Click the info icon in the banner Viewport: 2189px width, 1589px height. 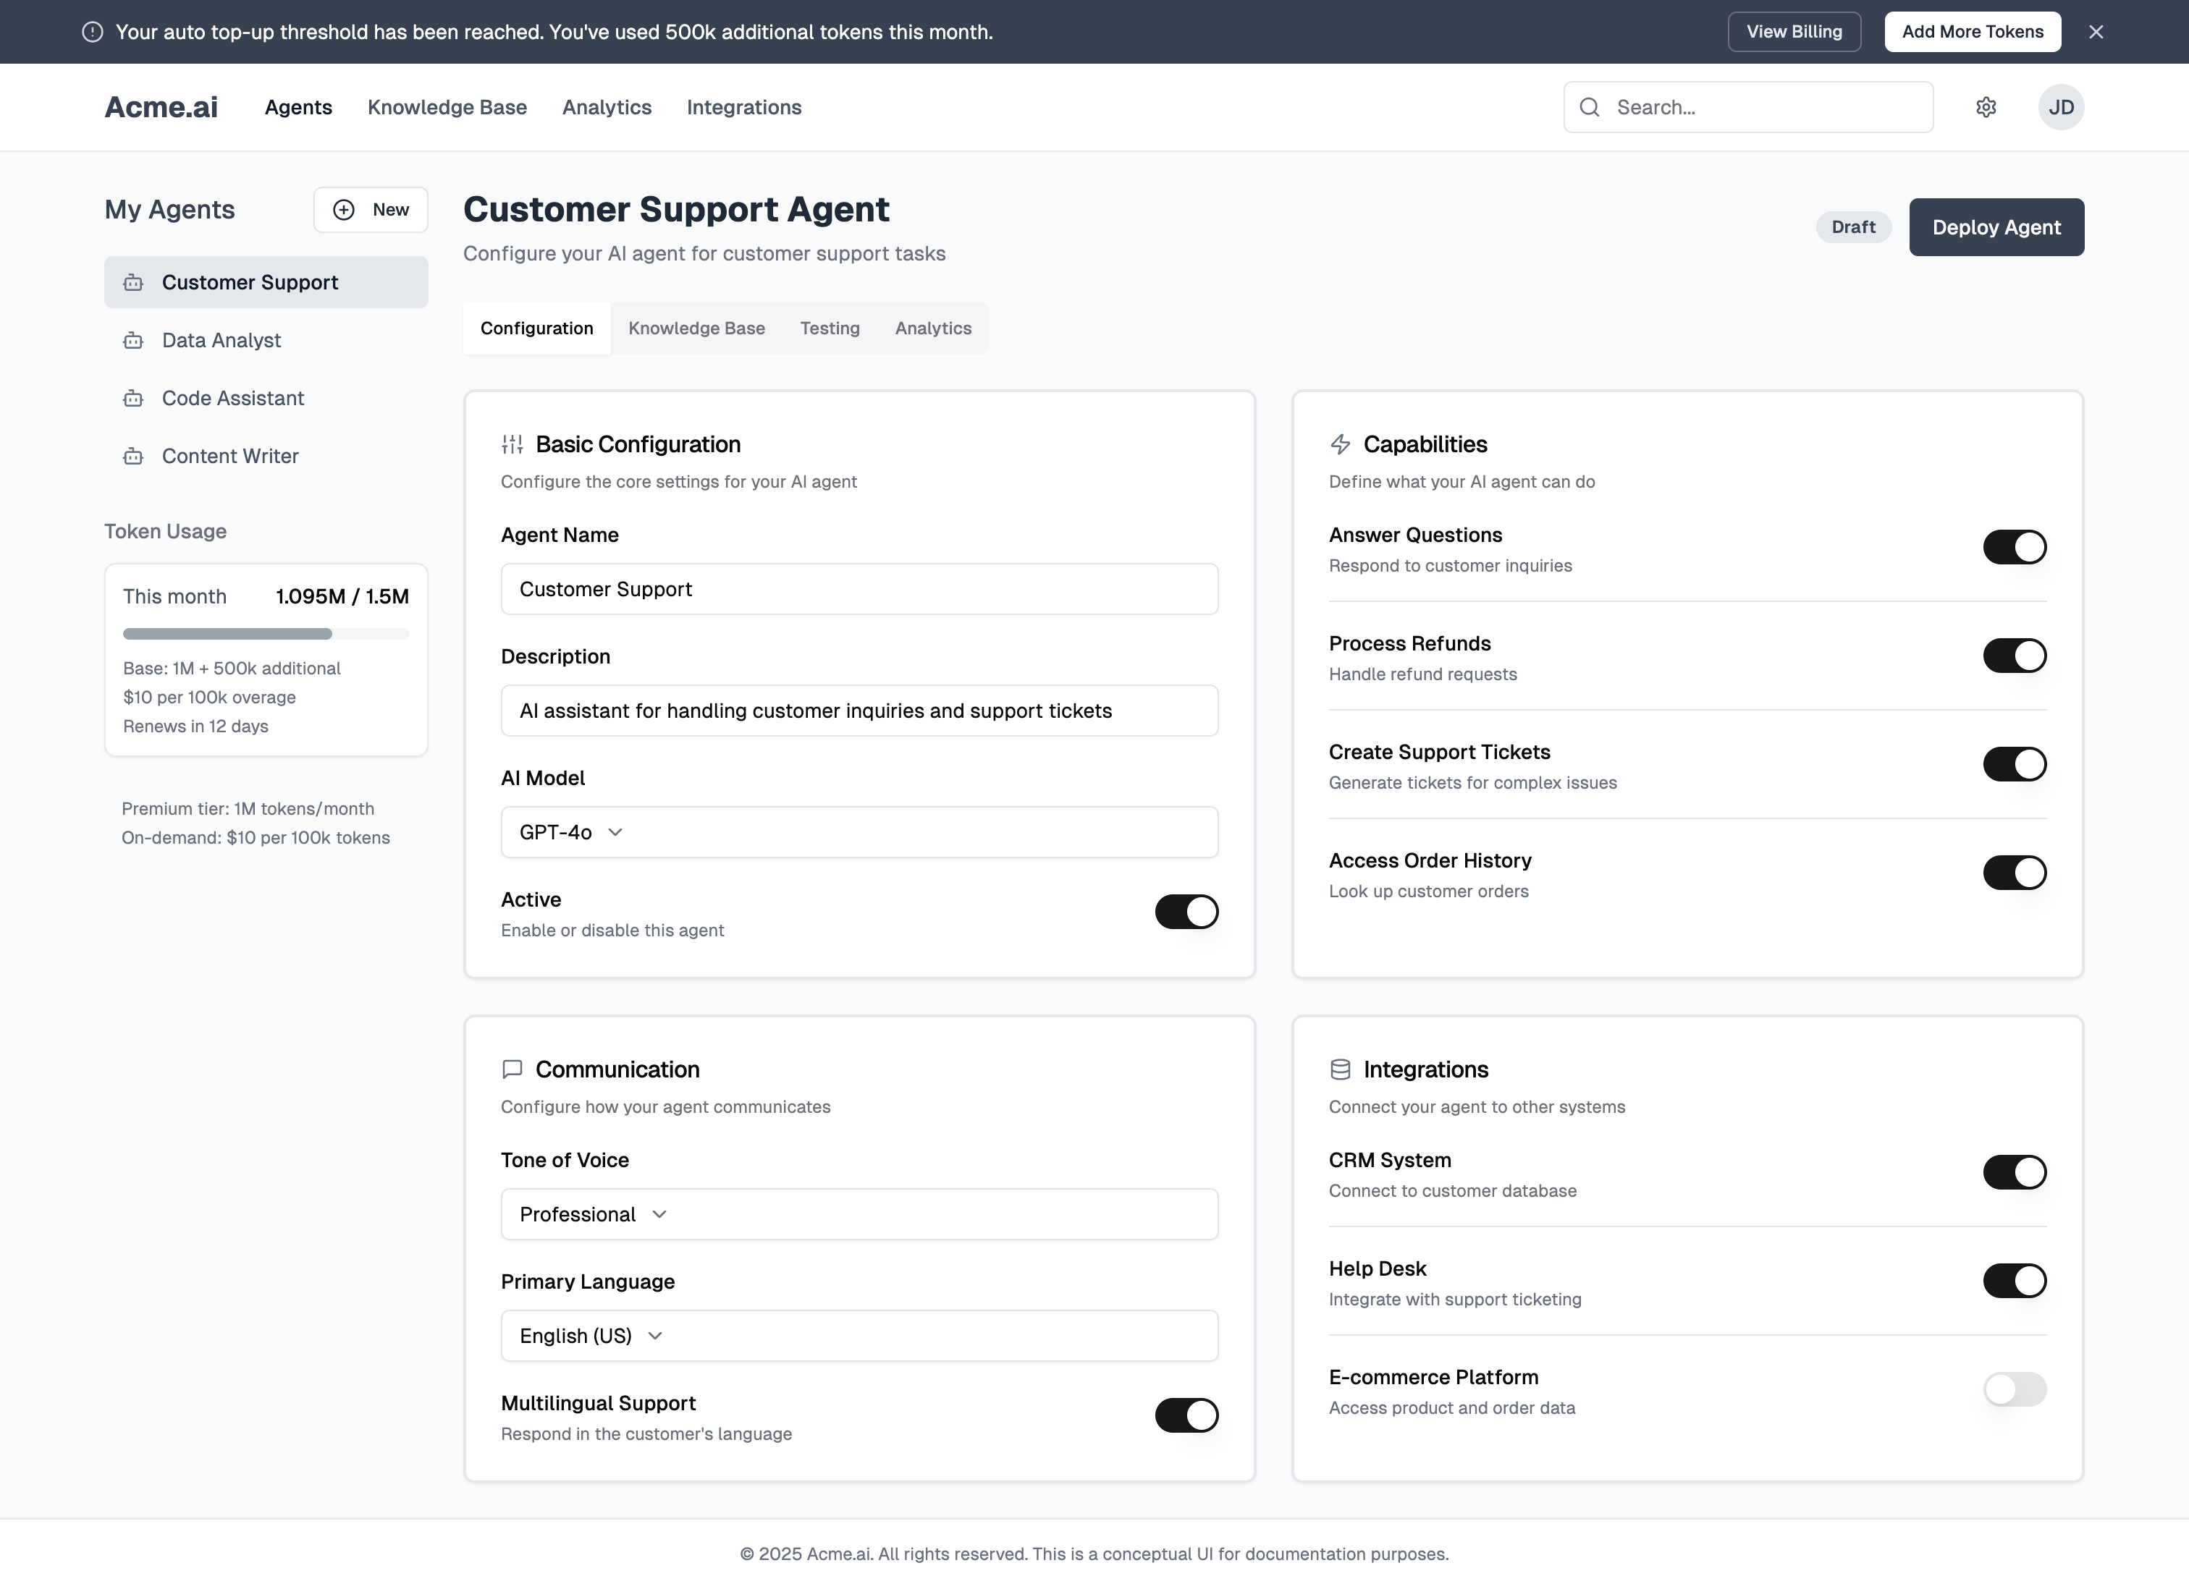(x=93, y=32)
